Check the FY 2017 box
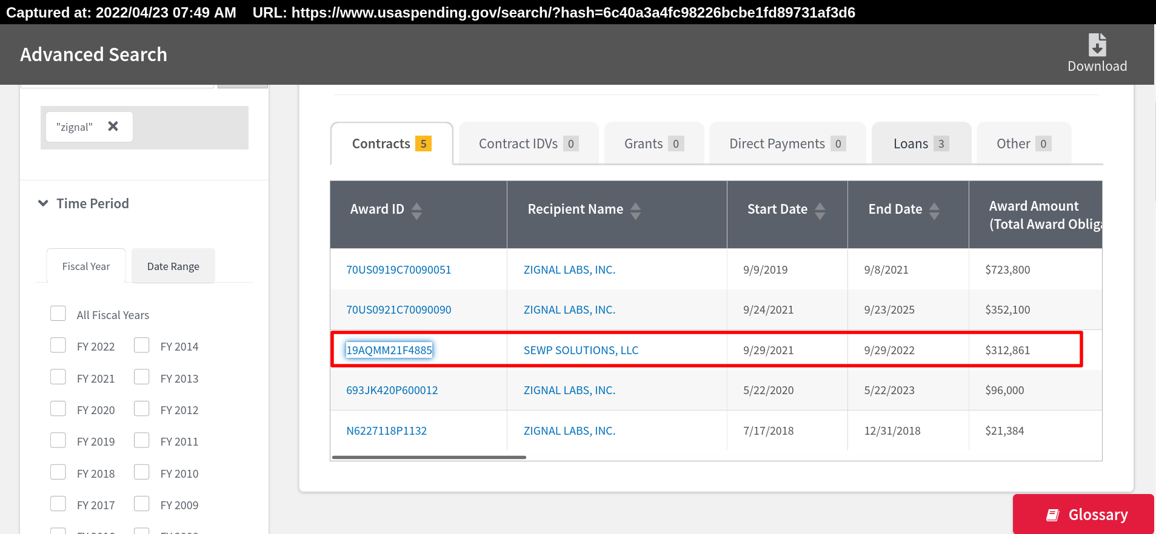Screen dimensions: 1156x534 click(x=58, y=504)
